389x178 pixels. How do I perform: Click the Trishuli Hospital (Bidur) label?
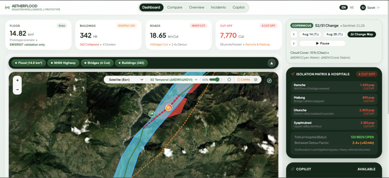click(310, 137)
